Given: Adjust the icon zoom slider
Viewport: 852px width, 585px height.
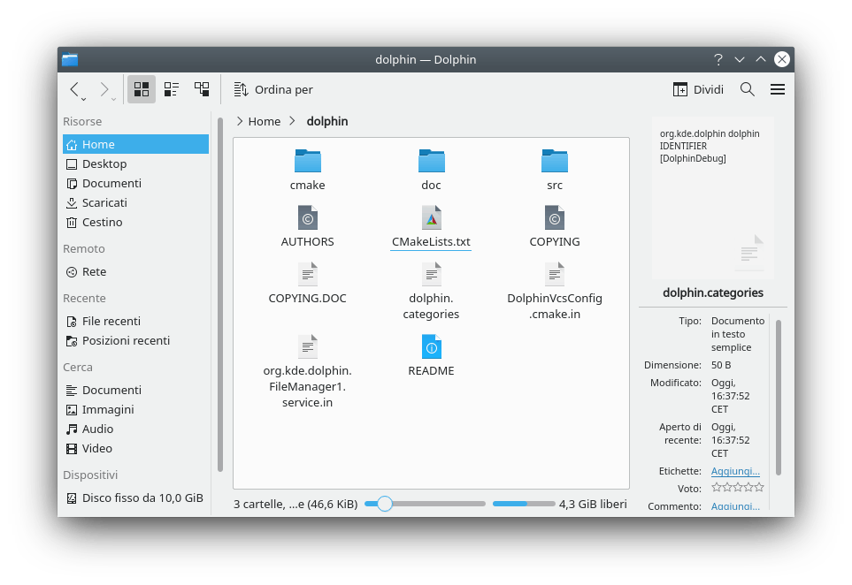Looking at the screenshot, I should click(384, 504).
